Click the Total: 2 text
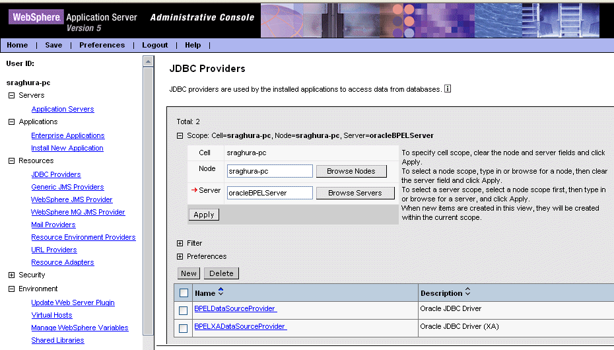This screenshot has width=614, height=350. [188, 122]
